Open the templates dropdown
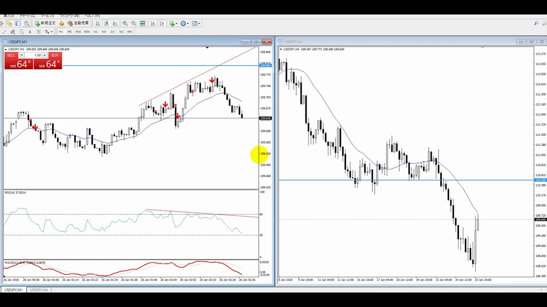 (x=196, y=23)
